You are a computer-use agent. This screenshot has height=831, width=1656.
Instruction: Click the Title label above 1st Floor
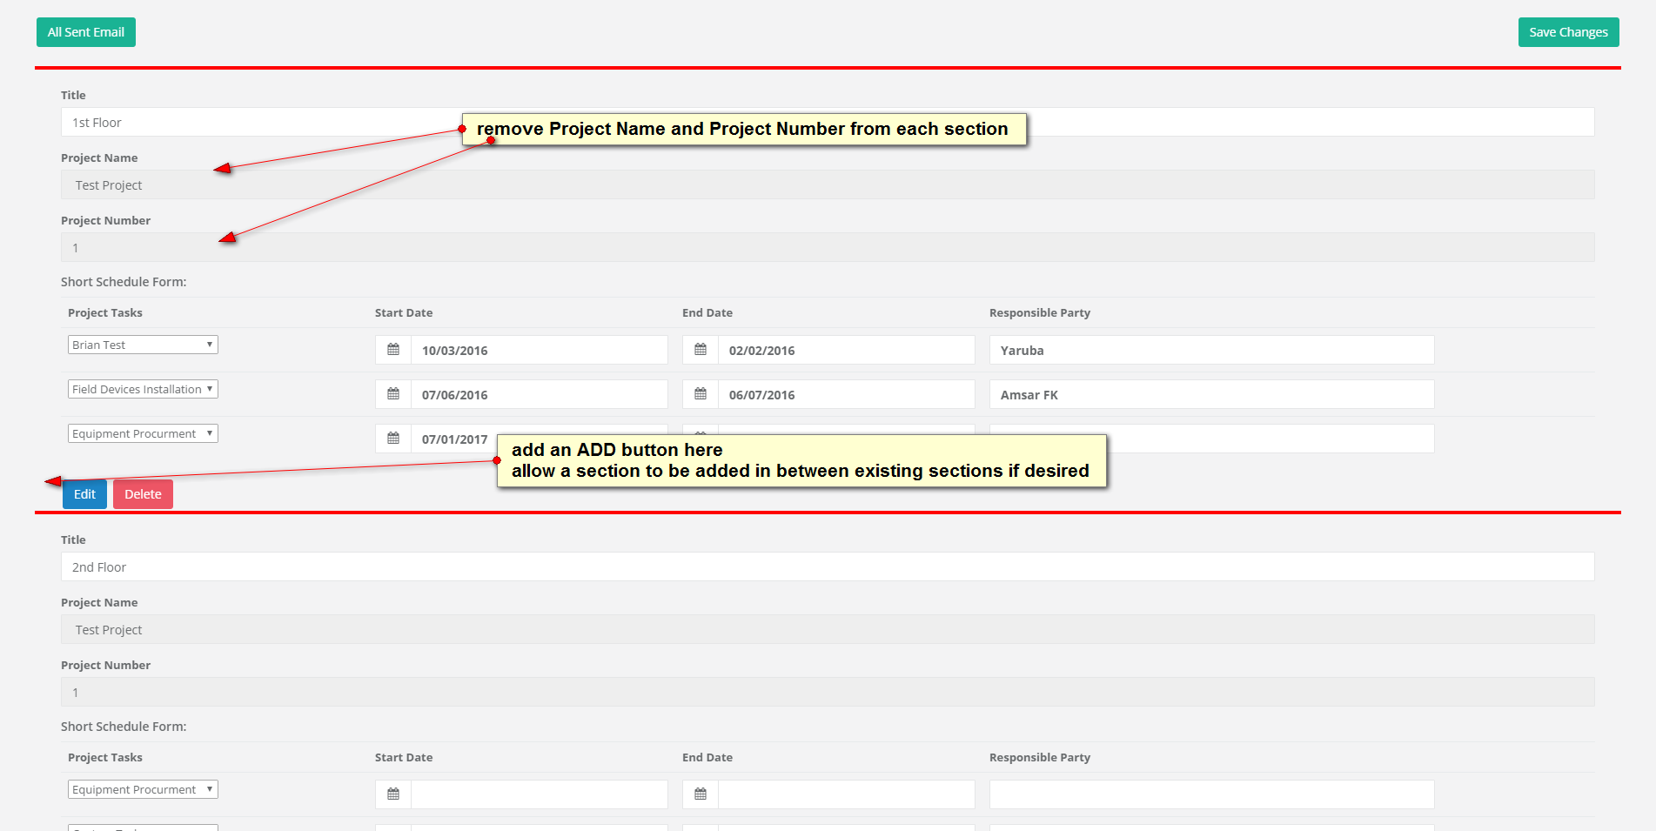coord(73,95)
